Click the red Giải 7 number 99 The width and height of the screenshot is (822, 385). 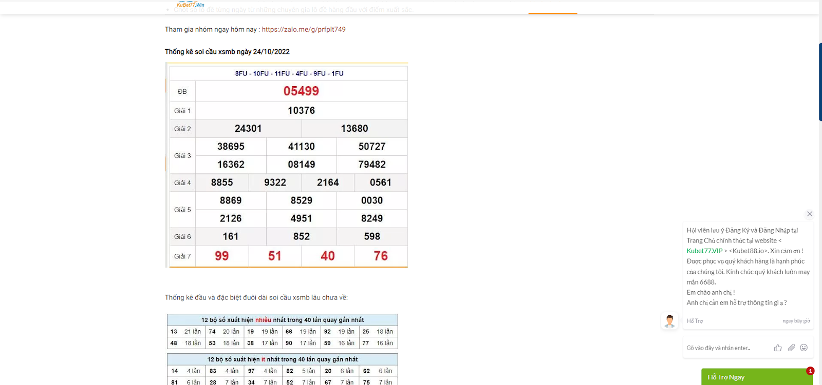222,256
